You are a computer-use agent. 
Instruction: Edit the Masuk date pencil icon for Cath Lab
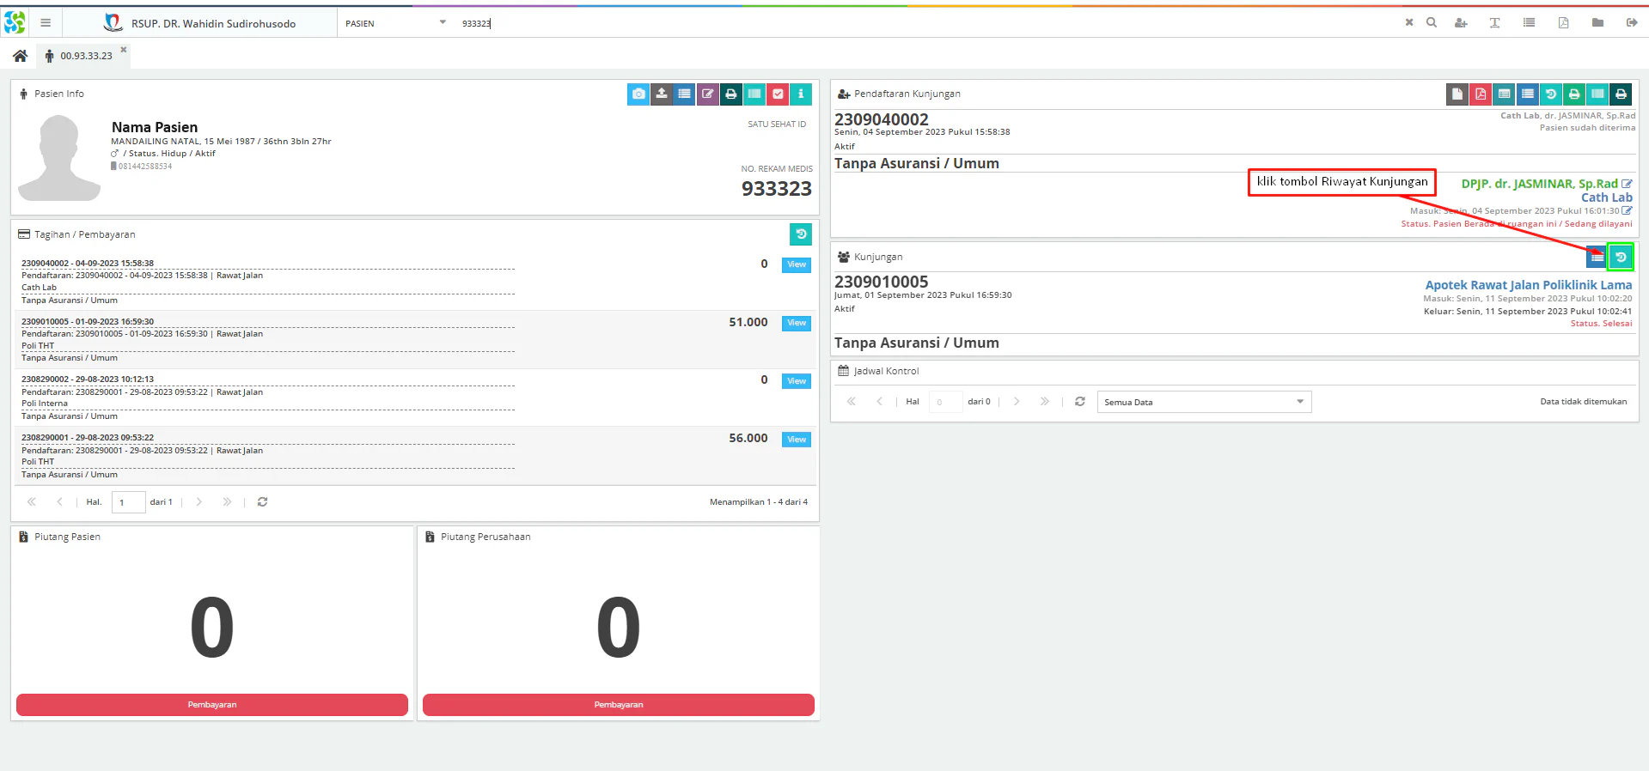[x=1627, y=210]
